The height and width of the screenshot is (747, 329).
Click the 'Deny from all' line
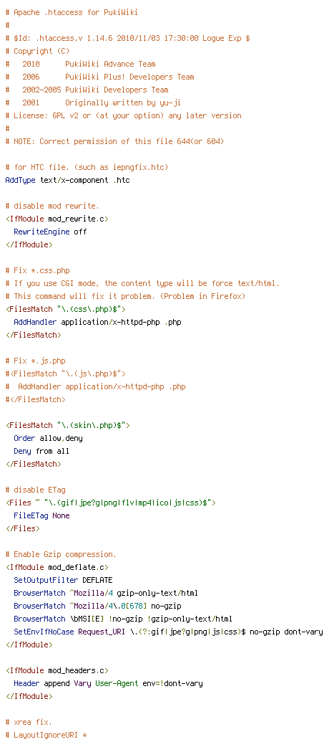point(41,451)
